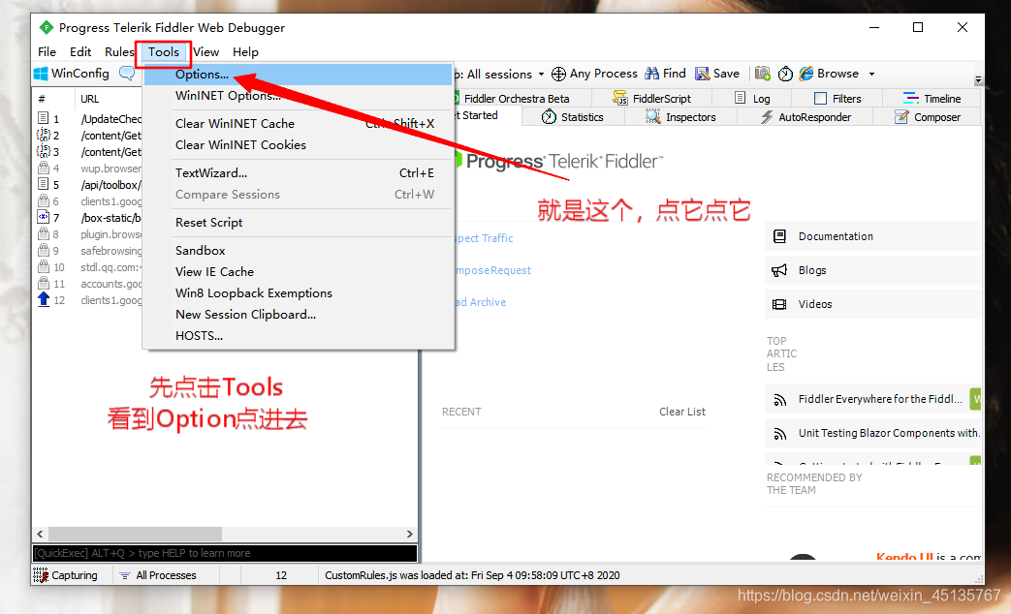Switch to the Timeline tab

pos(932,99)
